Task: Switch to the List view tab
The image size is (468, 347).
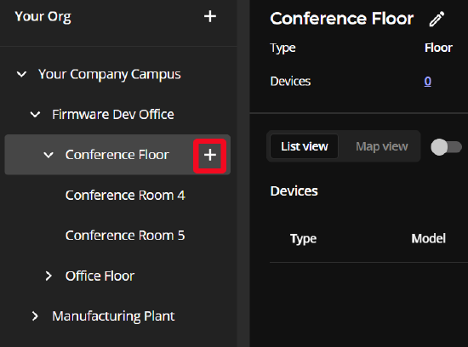Action: pos(304,146)
